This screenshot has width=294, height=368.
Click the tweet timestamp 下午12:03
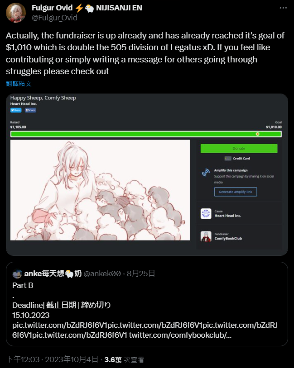(x=23, y=359)
